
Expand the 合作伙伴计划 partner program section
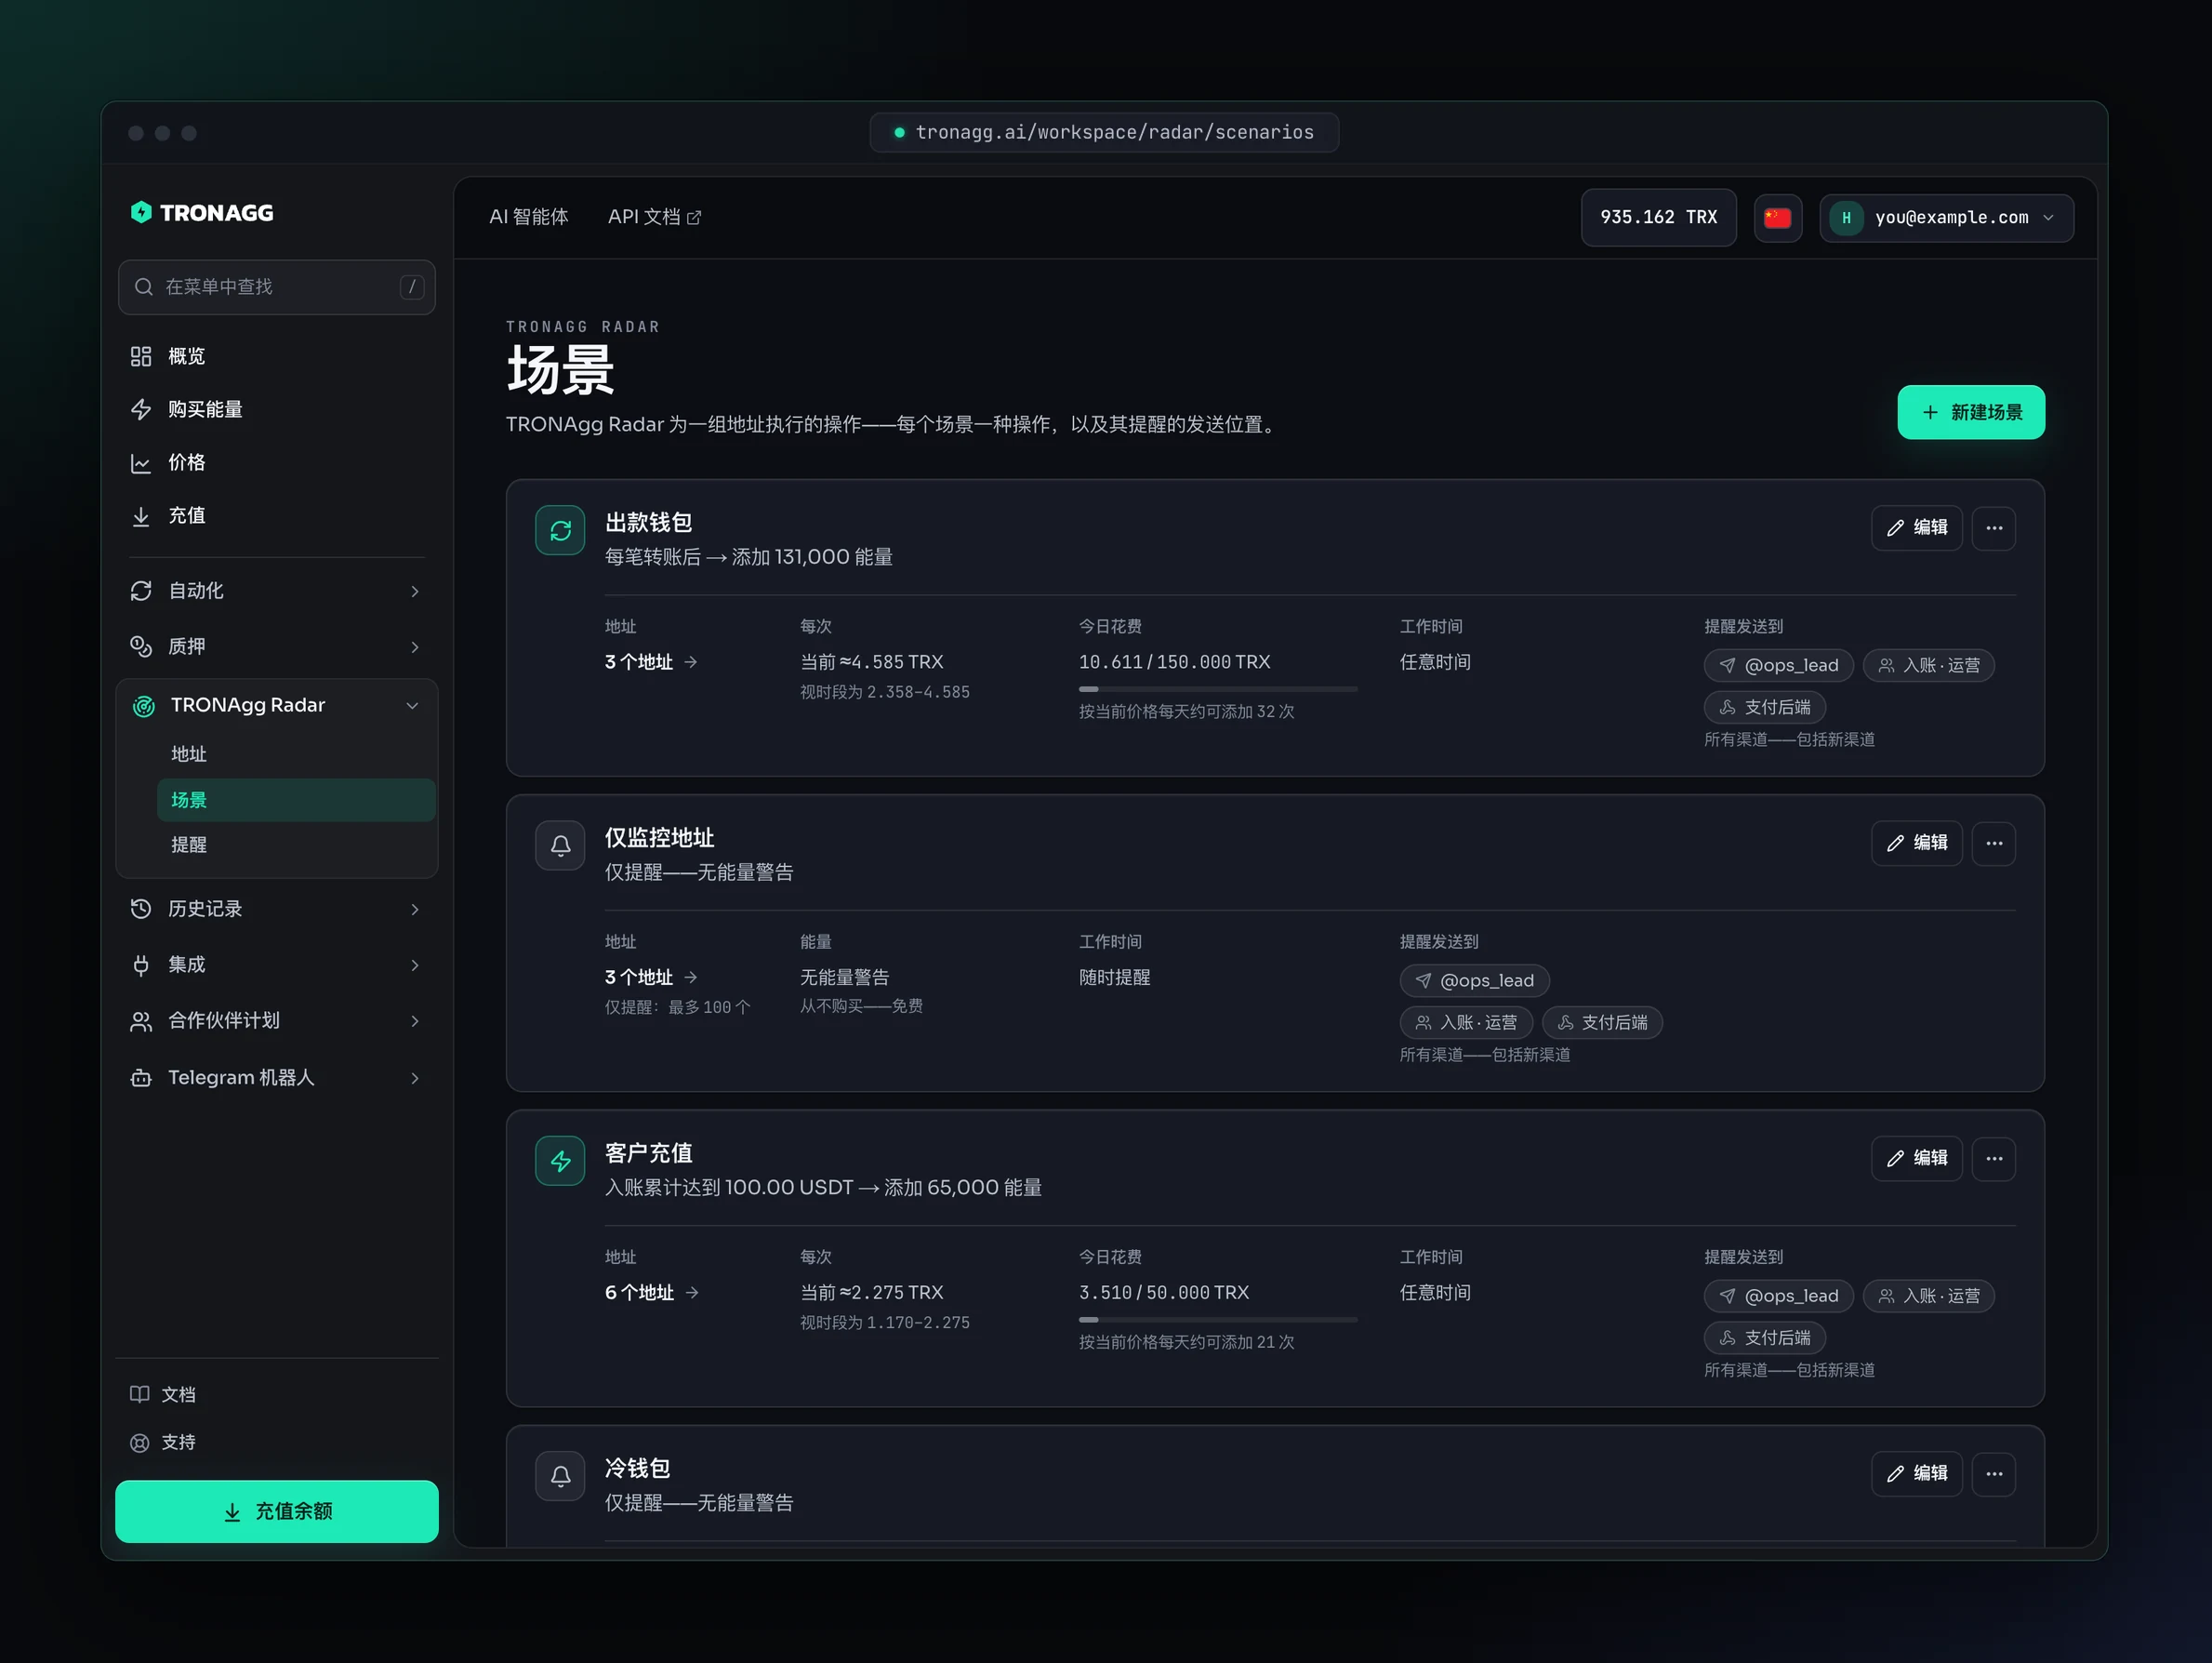pos(277,1020)
